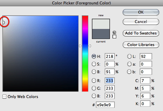The image size is (163, 111).
Task: Open Color Libraries
Action: pyautogui.click(x=141, y=45)
